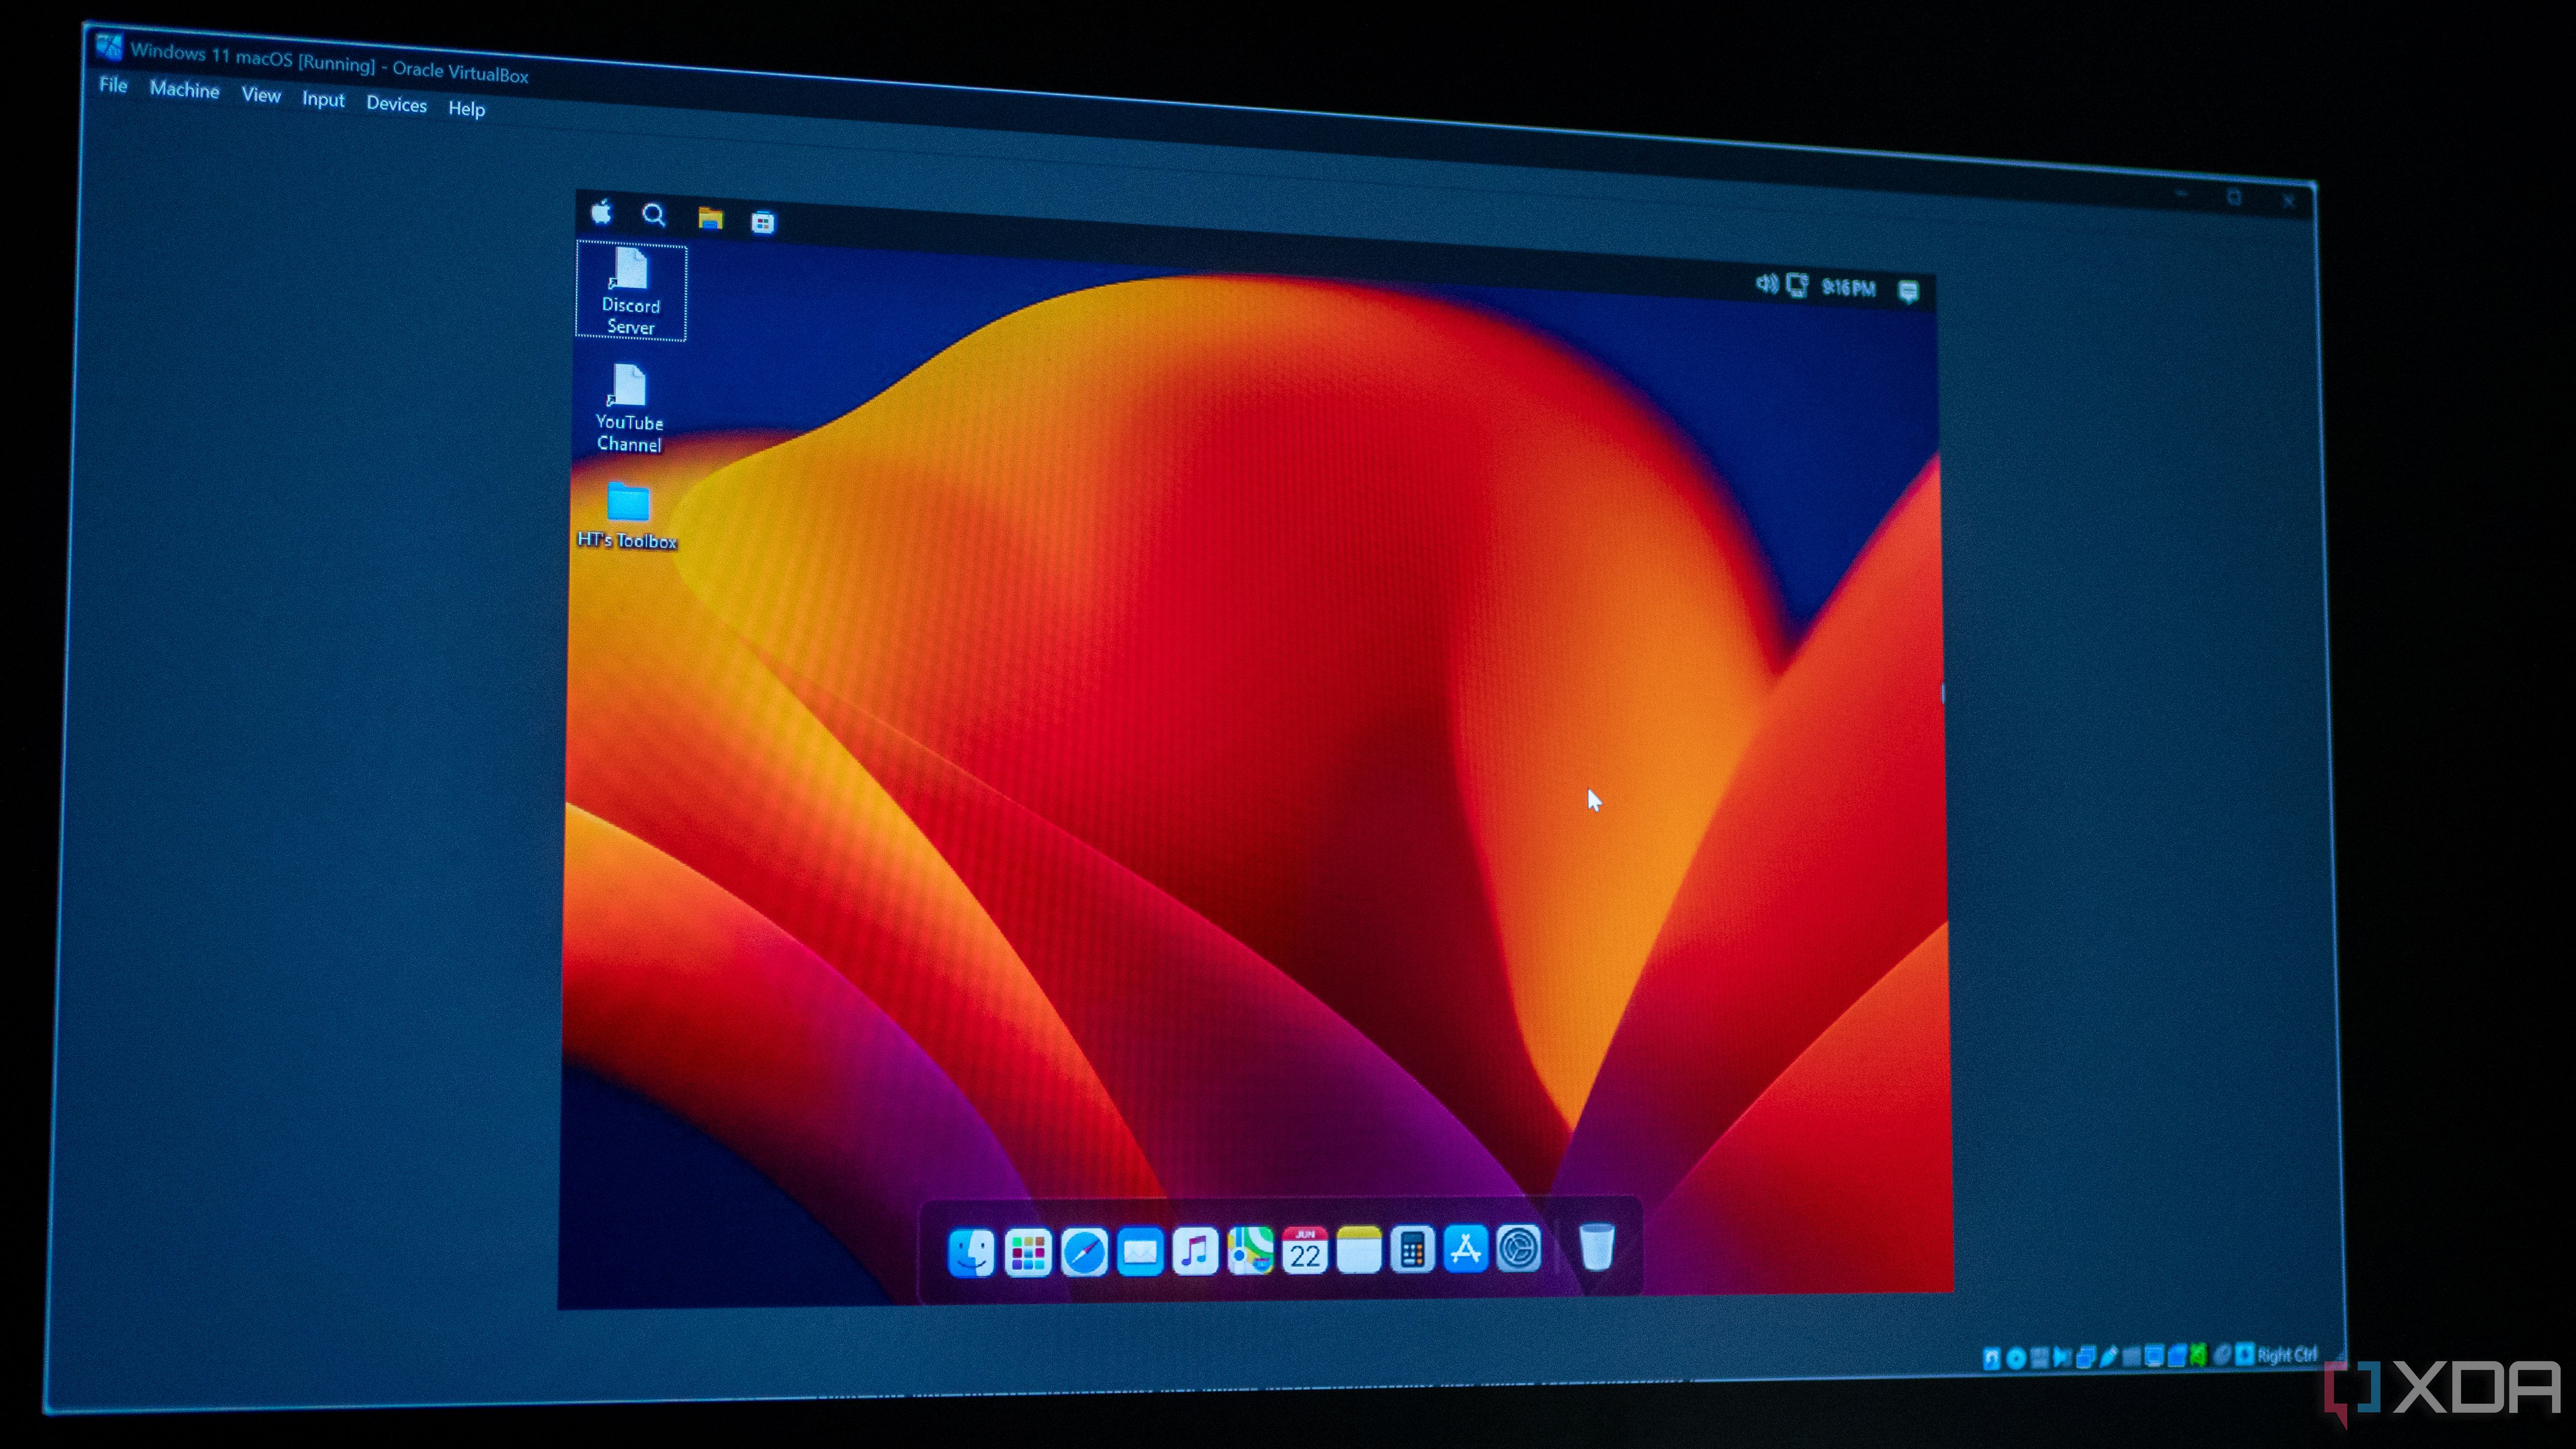Minimize the VirtualBox window
Image resolution: width=2576 pixels, height=1449 pixels.
2182,194
